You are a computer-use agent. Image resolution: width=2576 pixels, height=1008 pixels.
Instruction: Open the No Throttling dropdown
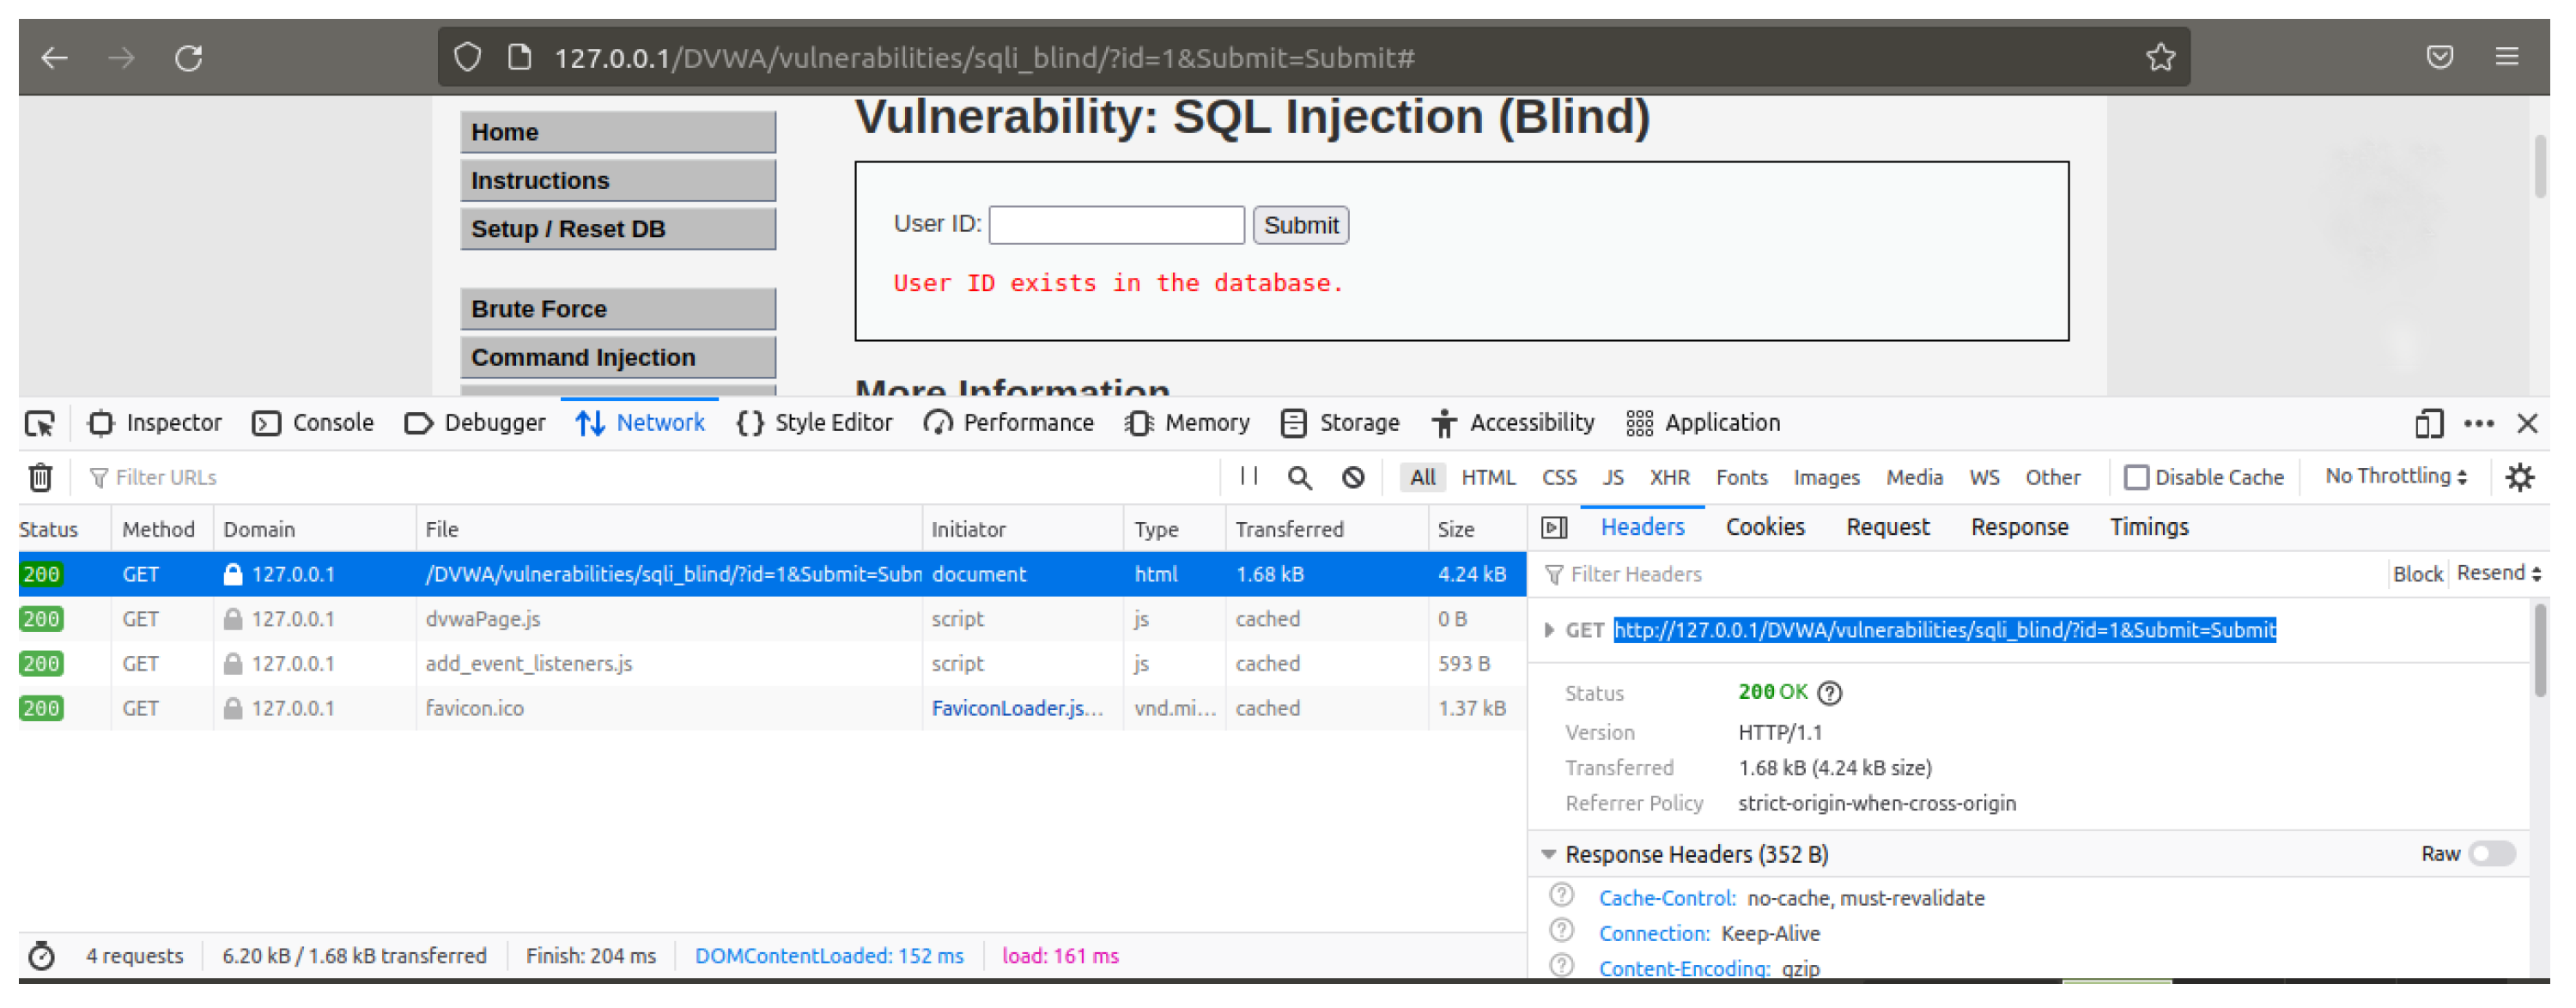click(x=2395, y=477)
